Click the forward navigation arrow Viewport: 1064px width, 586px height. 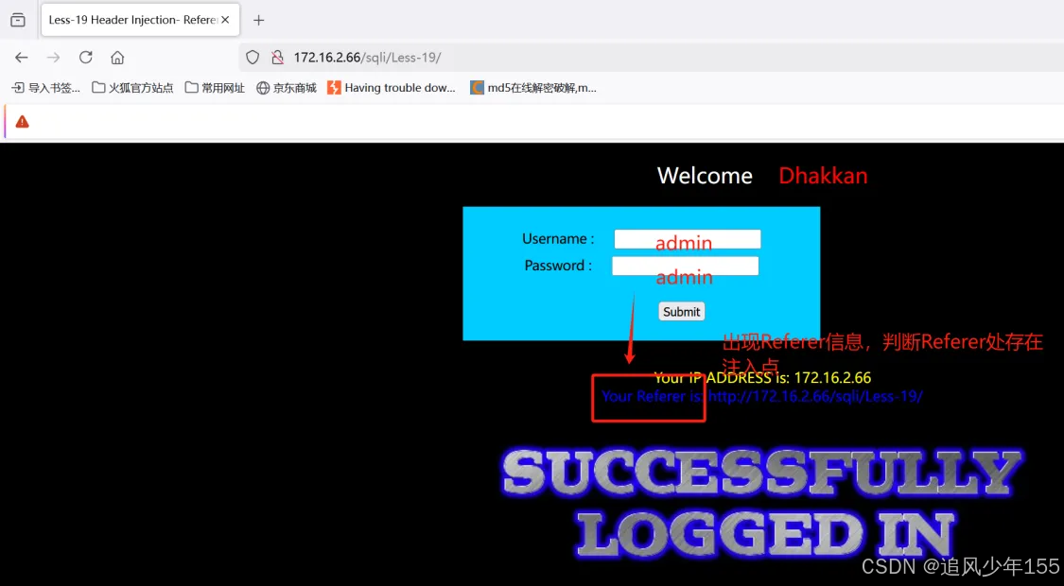tap(53, 57)
